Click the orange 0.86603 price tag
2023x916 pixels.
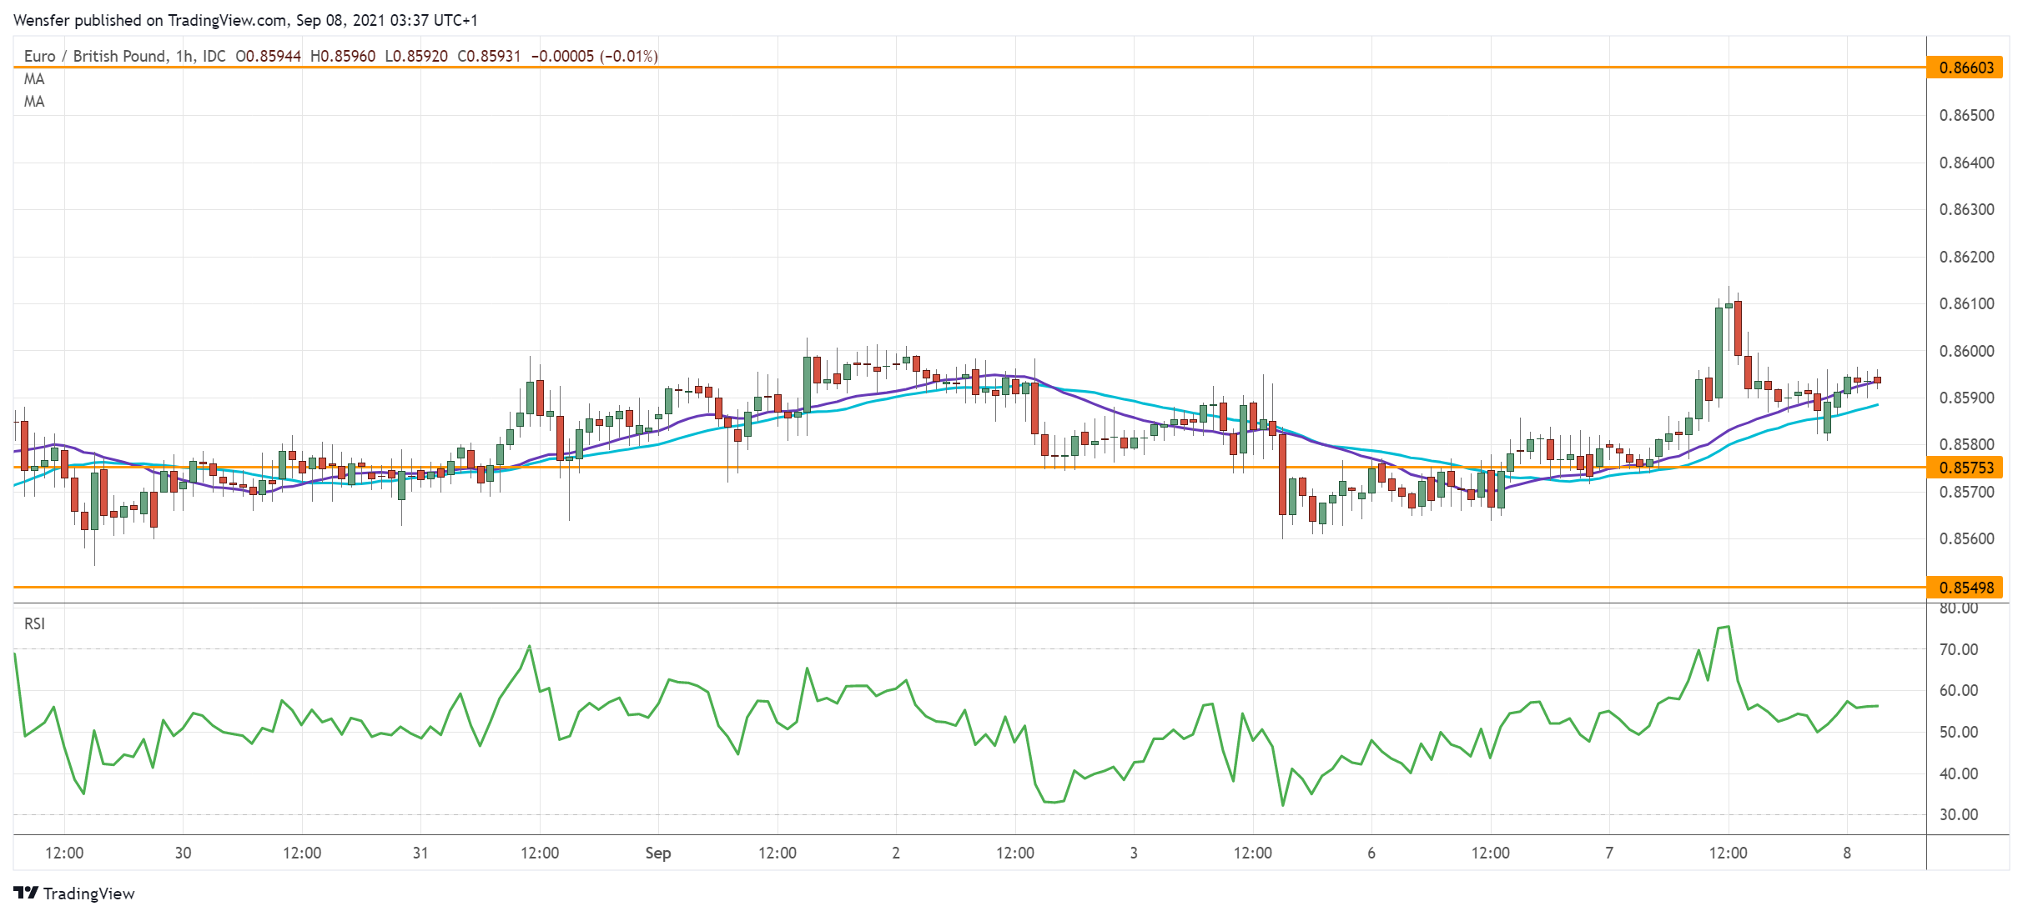pos(1965,68)
